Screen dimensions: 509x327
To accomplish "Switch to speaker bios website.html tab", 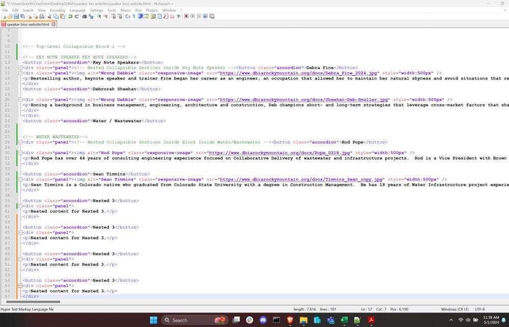I will [28, 24].
